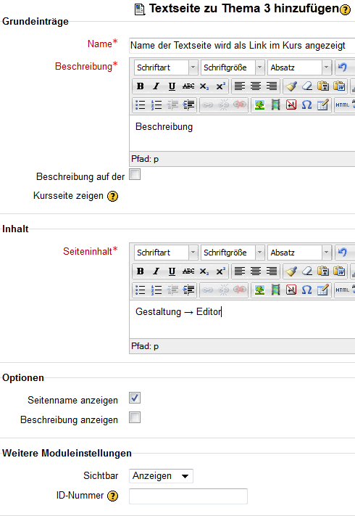The width and height of the screenshot is (355, 516).
Task: Insert image in Seiteninhalt editor
Action: click(259, 290)
